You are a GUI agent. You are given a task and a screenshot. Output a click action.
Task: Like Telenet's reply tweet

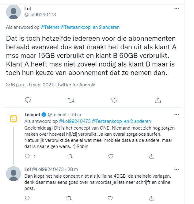click(x=110, y=156)
